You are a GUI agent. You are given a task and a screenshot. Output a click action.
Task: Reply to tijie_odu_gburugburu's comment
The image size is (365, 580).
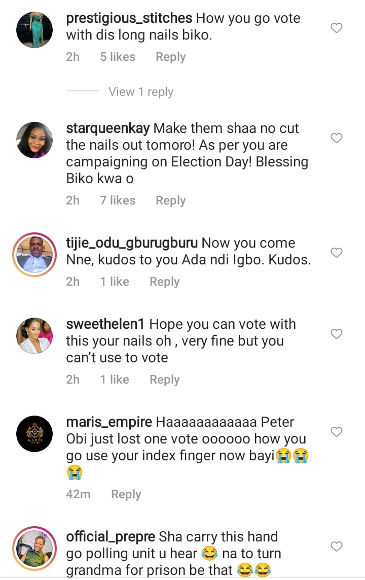pyautogui.click(x=164, y=282)
